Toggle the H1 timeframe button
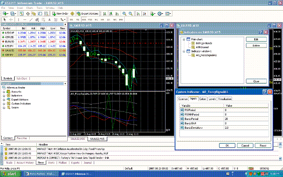Viewport: 283px width, 177px height. (96, 19)
